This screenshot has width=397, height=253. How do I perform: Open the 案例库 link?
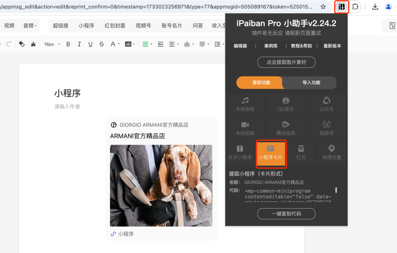point(271,46)
